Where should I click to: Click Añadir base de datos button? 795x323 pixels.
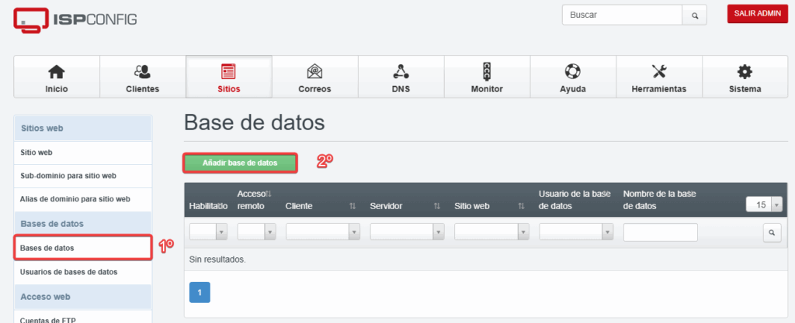pyautogui.click(x=240, y=163)
